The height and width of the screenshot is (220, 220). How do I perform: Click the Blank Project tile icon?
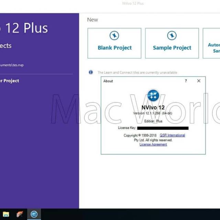(x=114, y=36)
